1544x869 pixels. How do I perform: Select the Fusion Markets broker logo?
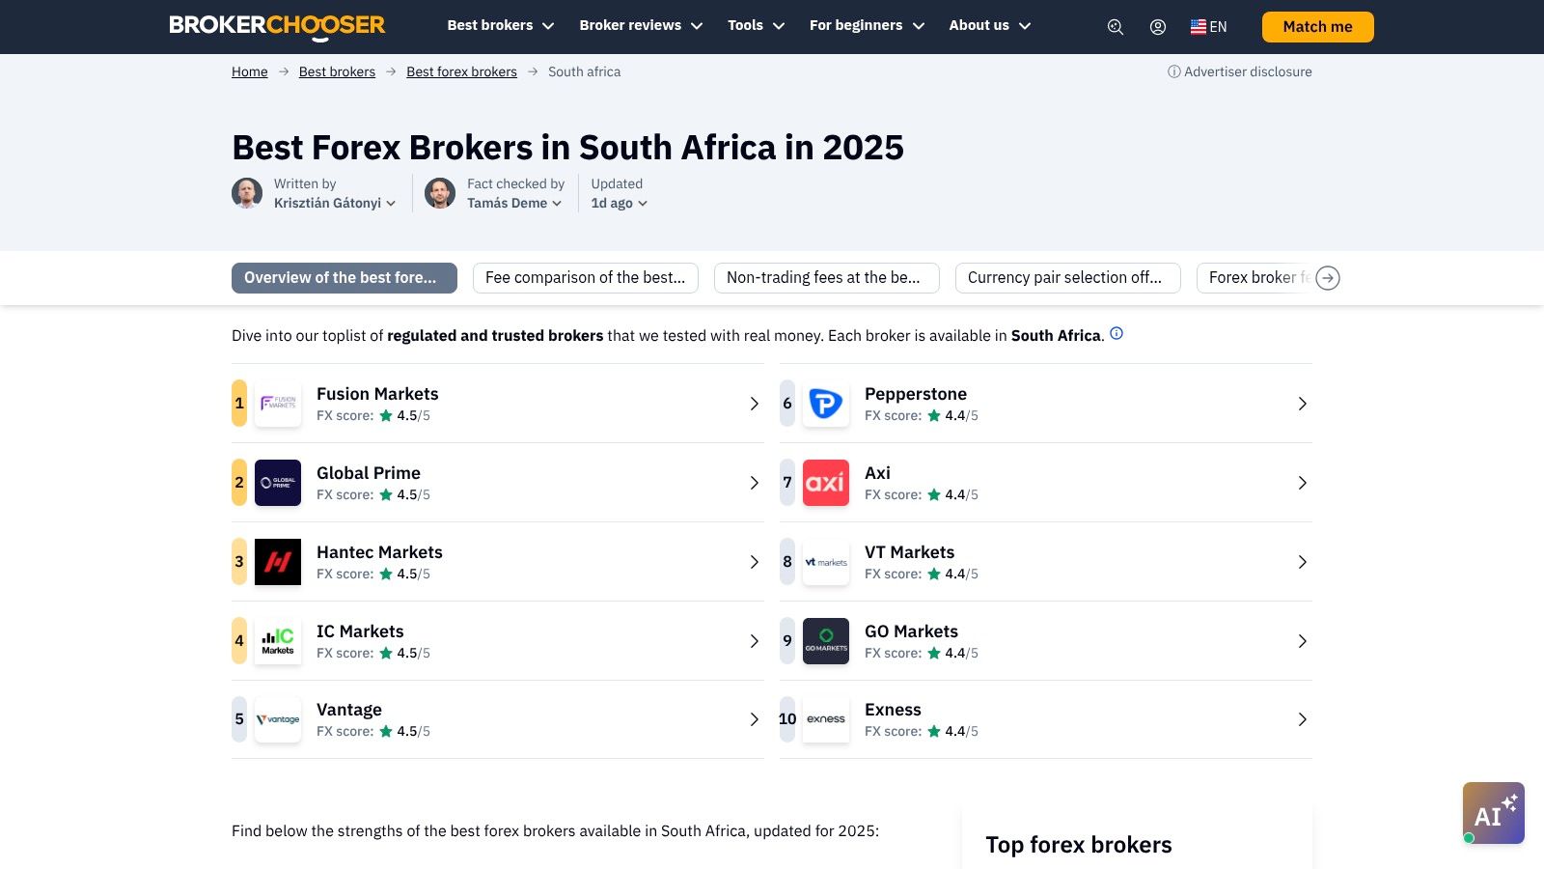click(277, 403)
